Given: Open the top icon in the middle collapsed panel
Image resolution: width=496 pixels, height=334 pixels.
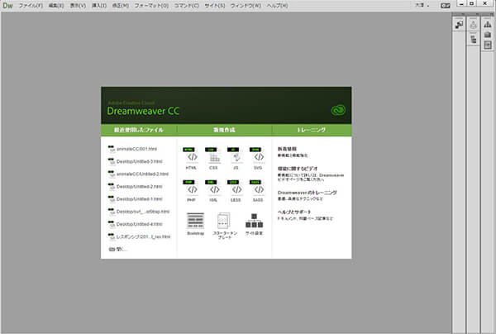Looking at the screenshot, I should click(x=473, y=25).
